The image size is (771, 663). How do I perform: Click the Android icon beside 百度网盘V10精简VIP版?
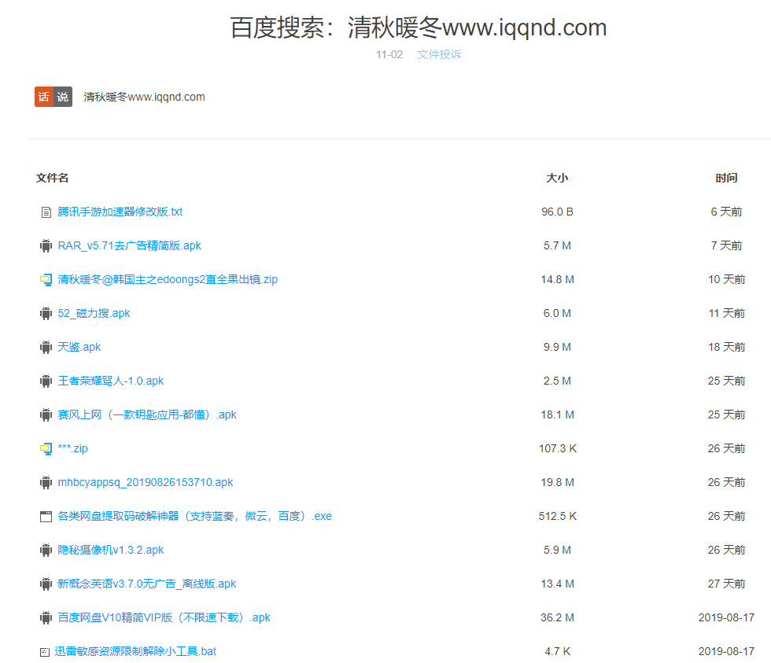(46, 618)
